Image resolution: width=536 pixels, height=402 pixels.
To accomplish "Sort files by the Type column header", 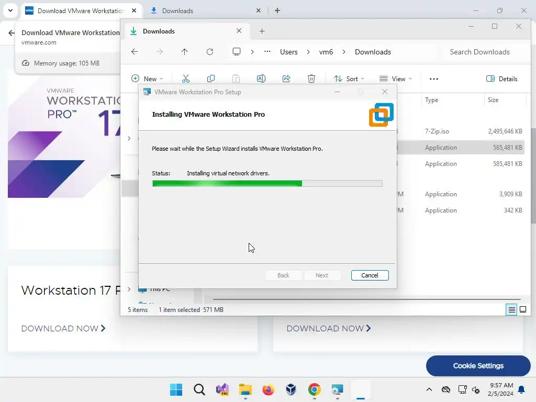I will tap(431, 100).
